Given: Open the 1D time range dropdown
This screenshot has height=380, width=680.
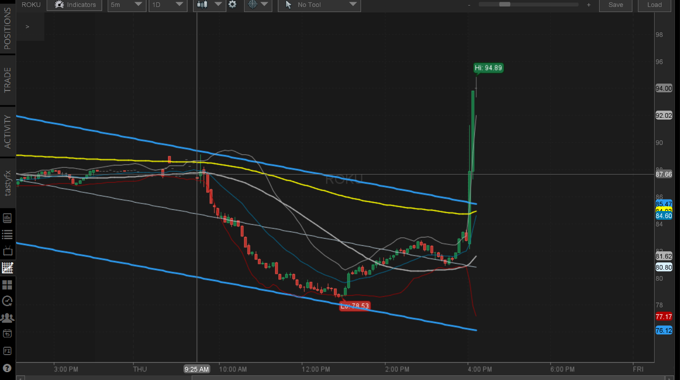Looking at the screenshot, I should coord(168,5).
